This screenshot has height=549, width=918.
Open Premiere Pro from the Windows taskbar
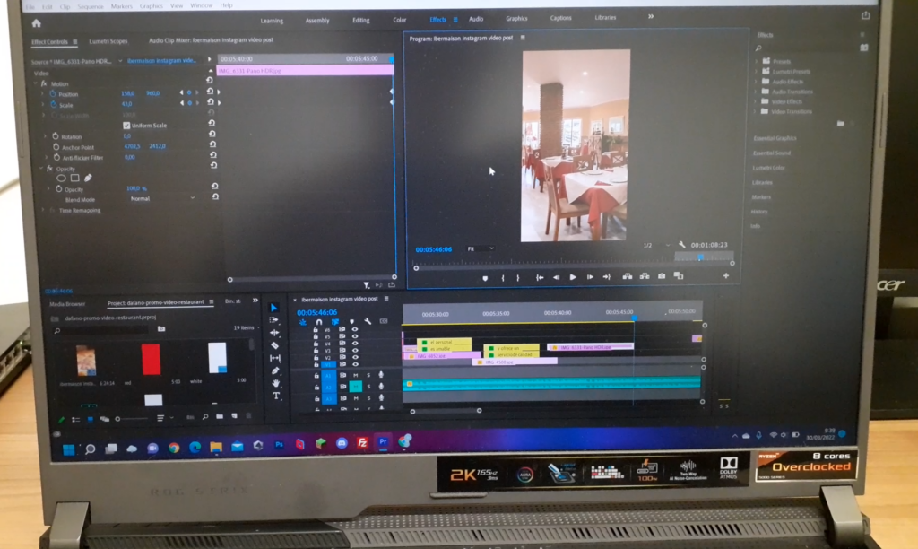[x=383, y=442]
